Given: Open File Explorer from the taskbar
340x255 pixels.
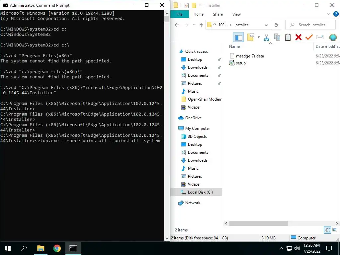Looking at the screenshot, I should (x=41, y=248).
